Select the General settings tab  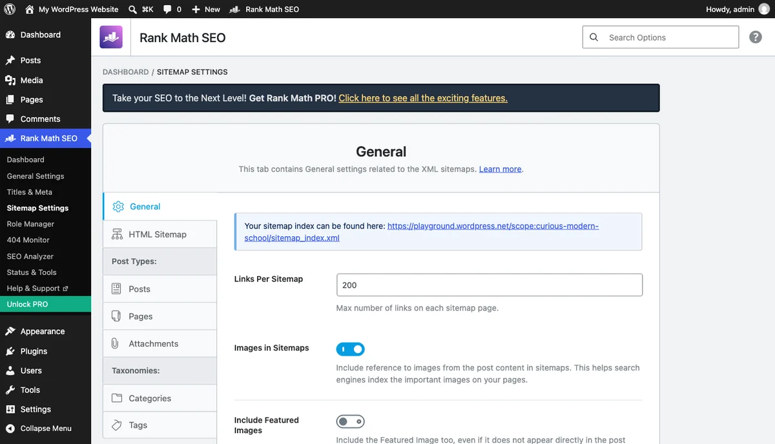(x=160, y=207)
